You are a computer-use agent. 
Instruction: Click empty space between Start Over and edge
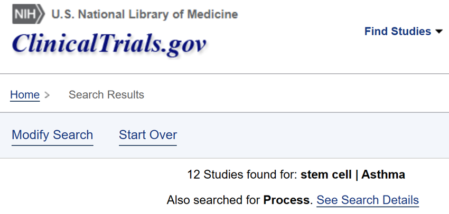(x=312, y=135)
